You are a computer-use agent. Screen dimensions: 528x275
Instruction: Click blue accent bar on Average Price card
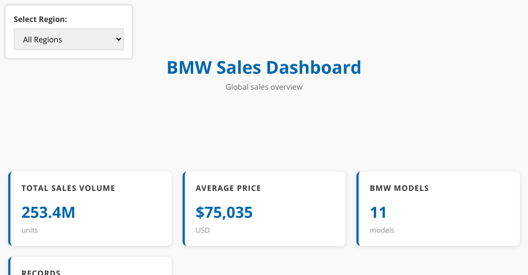coord(184,208)
